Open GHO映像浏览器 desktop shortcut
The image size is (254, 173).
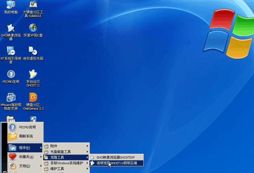click(x=11, y=32)
